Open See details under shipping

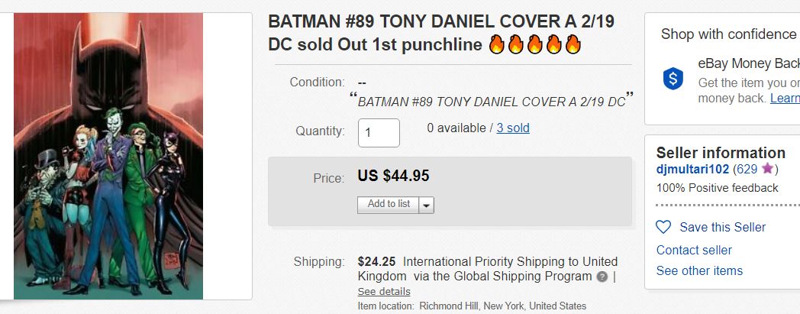pos(384,291)
